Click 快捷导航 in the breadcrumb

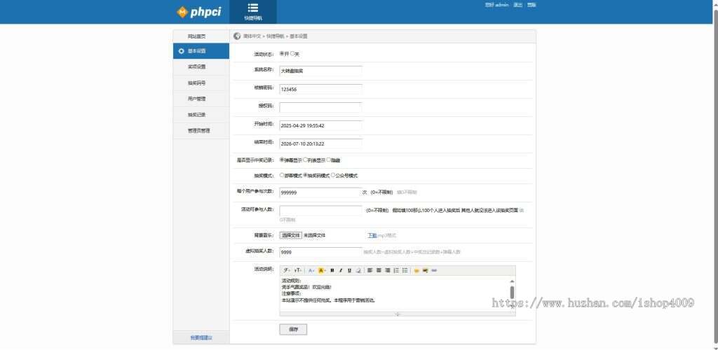click(x=275, y=36)
